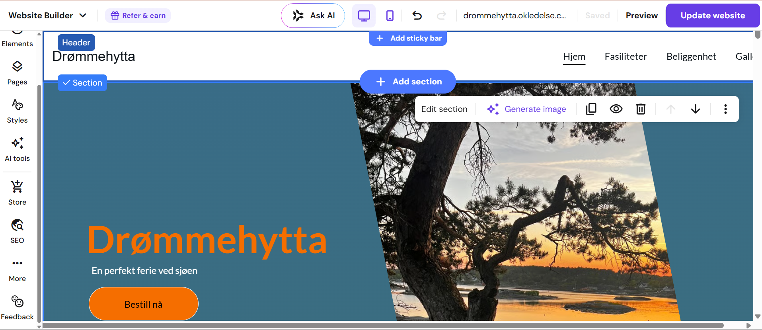Click Edit section
Screen dimensions: 762x330
(x=444, y=109)
